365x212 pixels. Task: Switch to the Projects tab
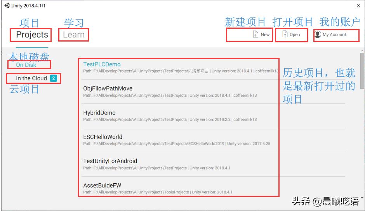tap(32, 35)
